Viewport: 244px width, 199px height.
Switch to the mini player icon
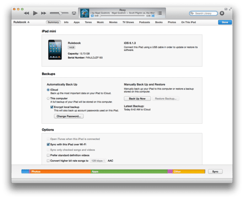point(226,9)
